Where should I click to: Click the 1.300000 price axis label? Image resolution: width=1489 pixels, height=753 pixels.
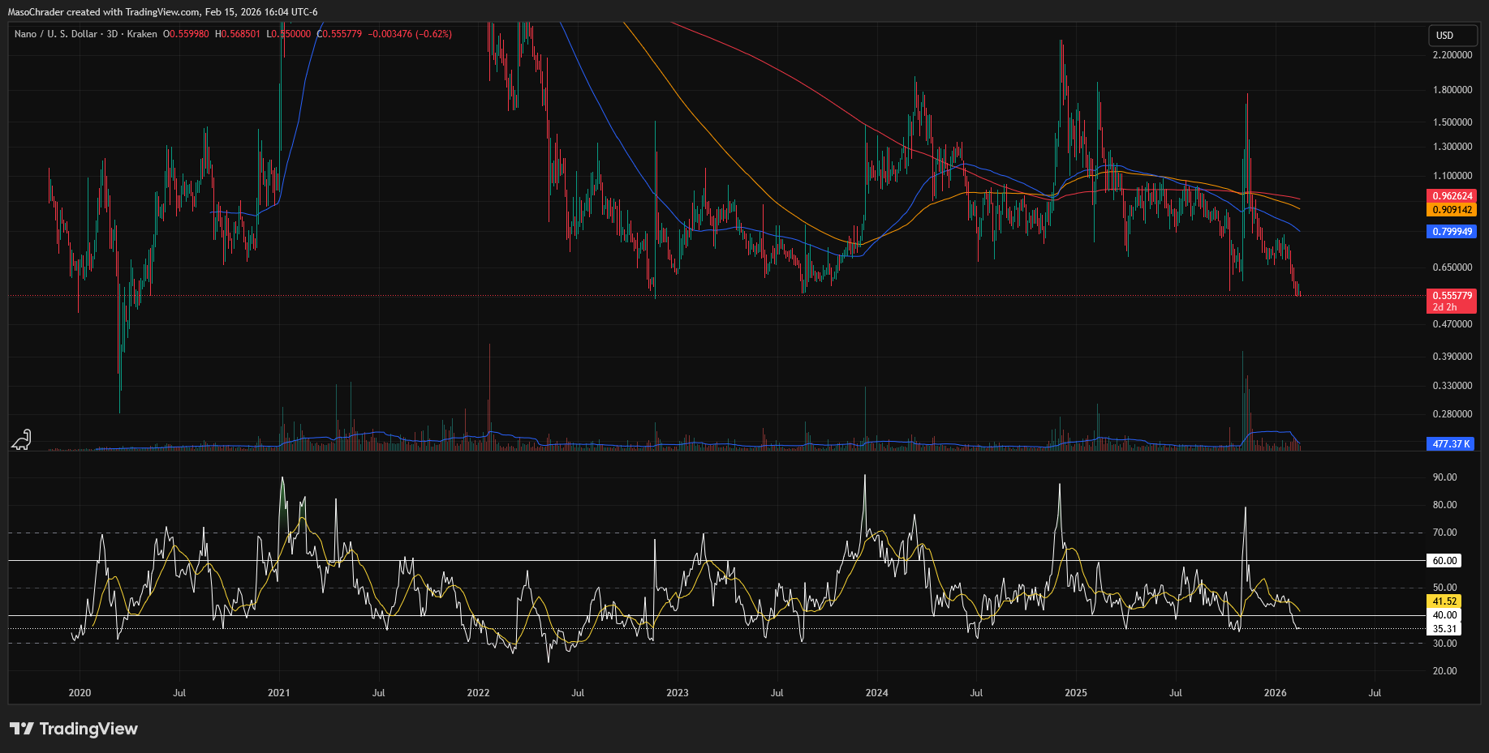click(1452, 147)
